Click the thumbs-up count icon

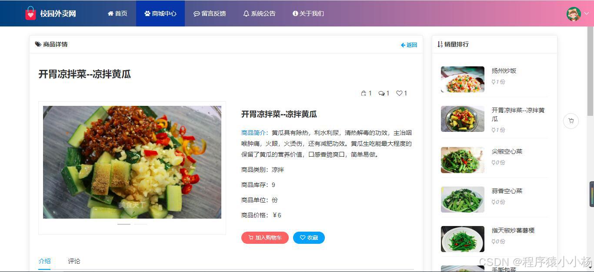(x=364, y=93)
